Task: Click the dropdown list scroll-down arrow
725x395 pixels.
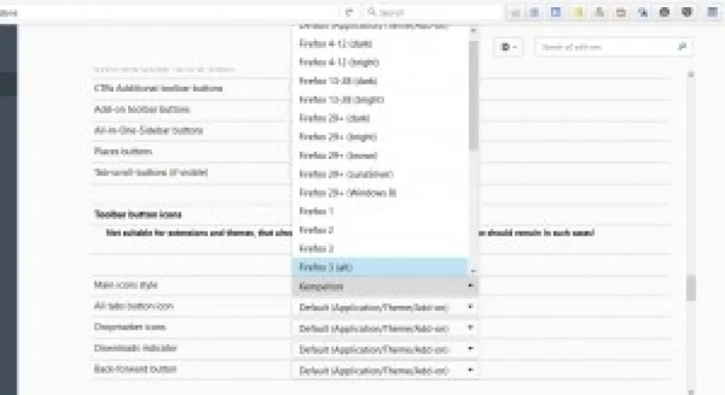Action: click(473, 271)
